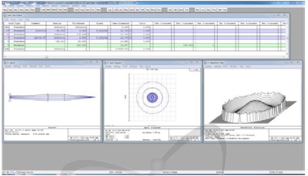This screenshot has height=176, width=308.
Task: Click the Ray (Ray Fan) toolbar button
Action: [x=126, y=10]
